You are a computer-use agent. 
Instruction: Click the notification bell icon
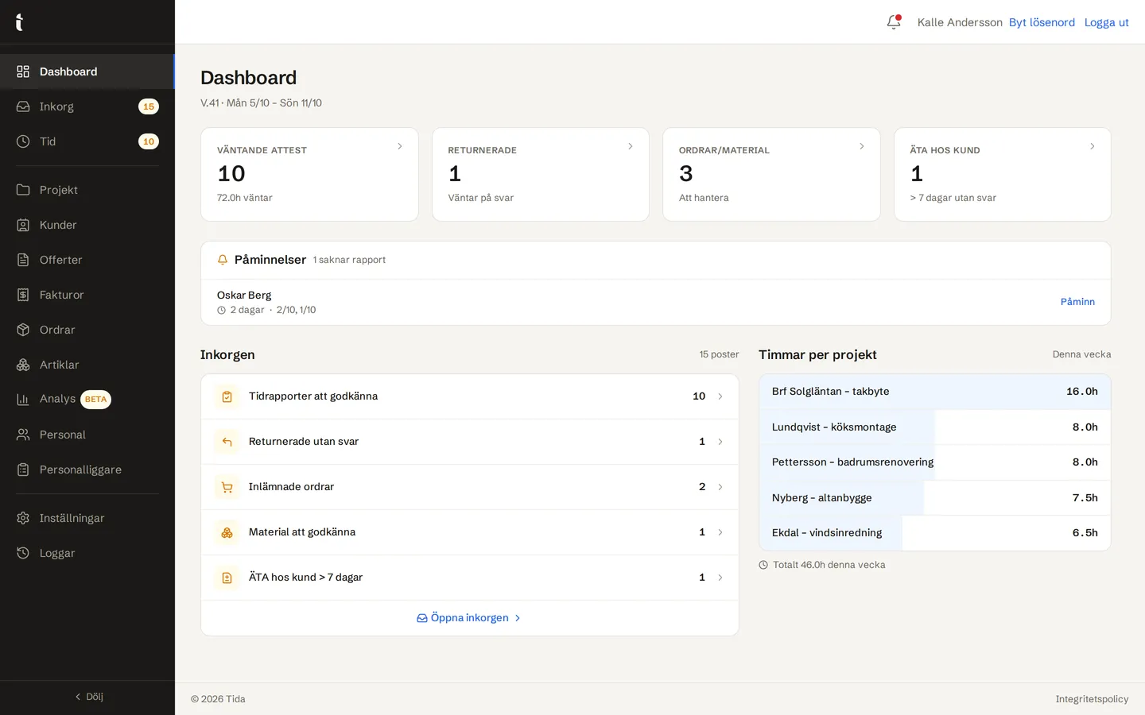pyautogui.click(x=894, y=22)
